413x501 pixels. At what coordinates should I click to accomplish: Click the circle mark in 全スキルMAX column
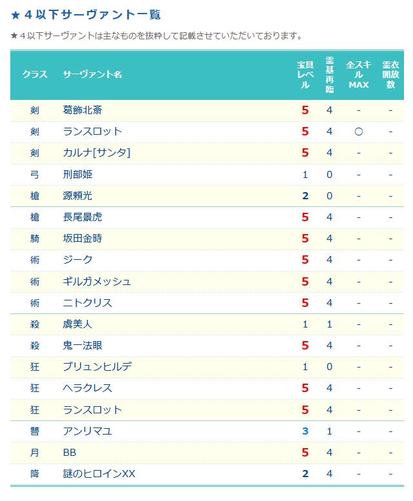(359, 132)
